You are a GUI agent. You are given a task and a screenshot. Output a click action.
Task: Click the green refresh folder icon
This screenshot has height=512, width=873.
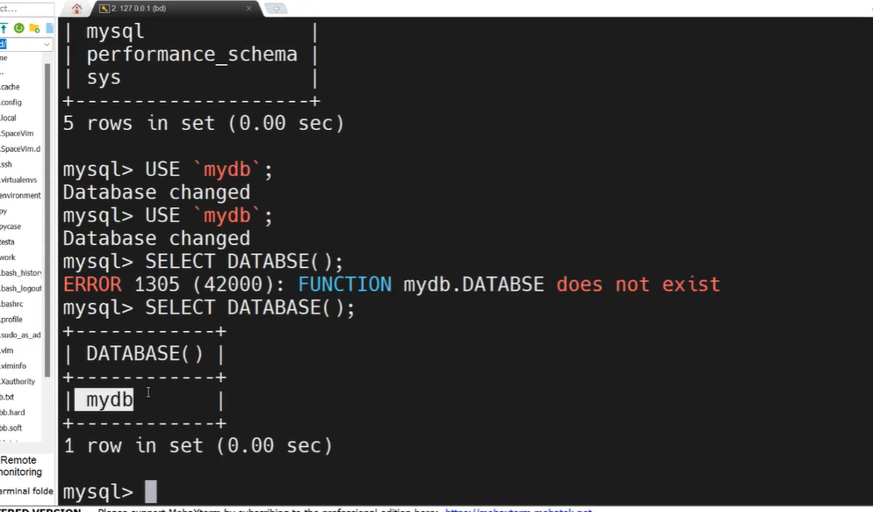(x=18, y=28)
